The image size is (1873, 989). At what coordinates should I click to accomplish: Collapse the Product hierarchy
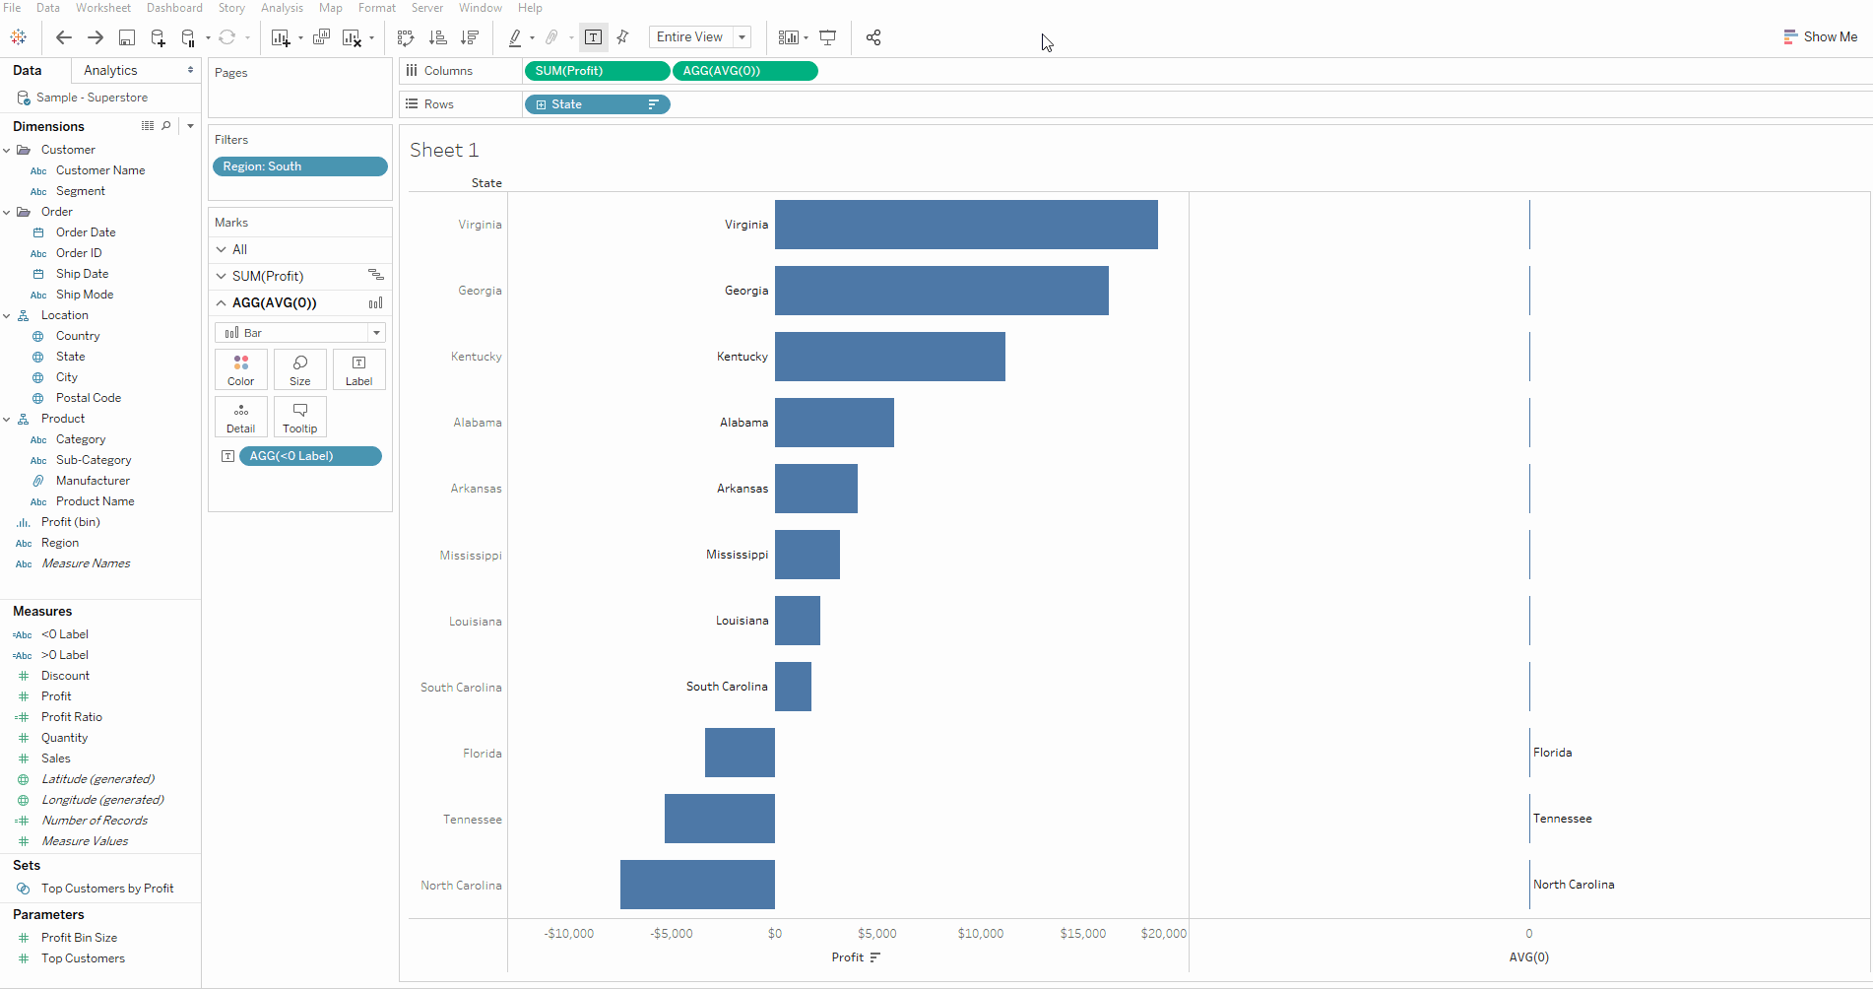pos(7,419)
